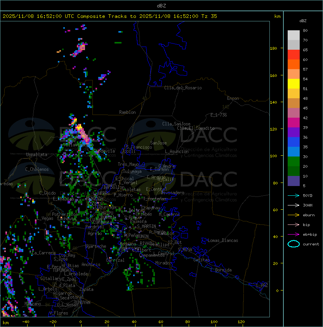Screen dimensions: 323x327
Task: Select the green 20 dBZ color swatch
Action: pos(293,161)
